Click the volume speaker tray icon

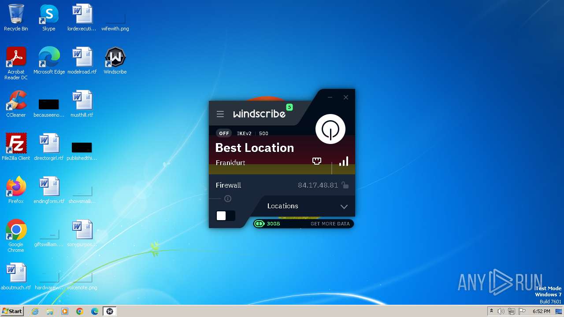501,311
